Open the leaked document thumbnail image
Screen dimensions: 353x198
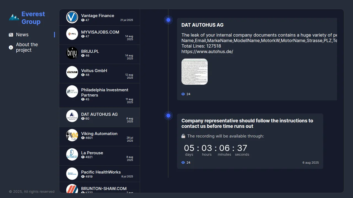[194, 72]
